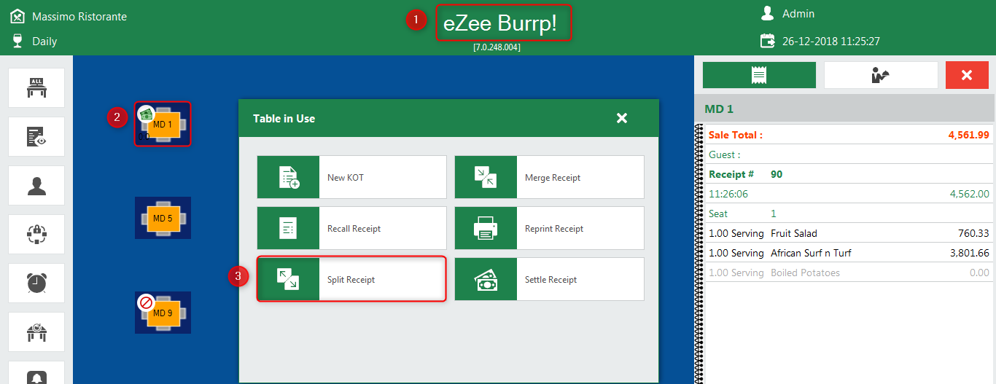Image resolution: width=996 pixels, height=384 pixels.
Task: Click the red close order panel button
Action: pos(967,75)
